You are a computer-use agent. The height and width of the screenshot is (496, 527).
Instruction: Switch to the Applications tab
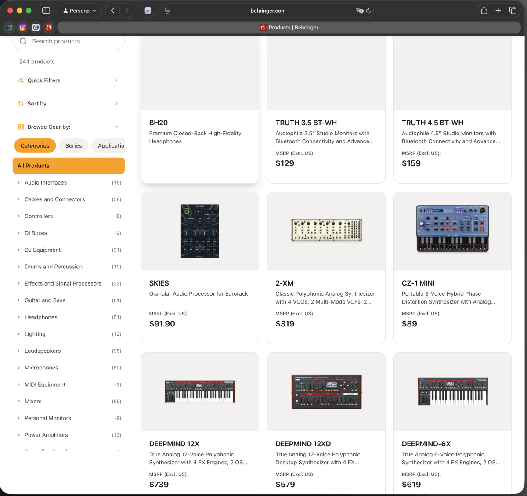[x=108, y=146]
